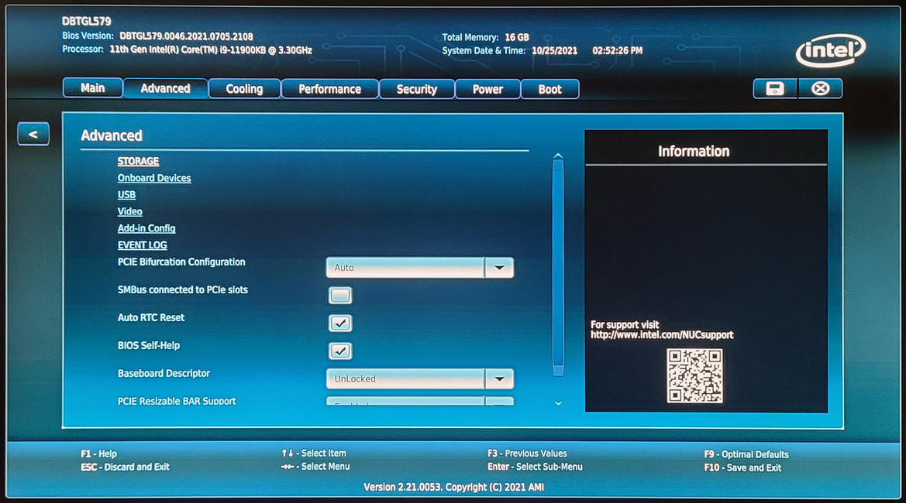Open the PCIE Resizable BAR Support dropdown

[419, 401]
